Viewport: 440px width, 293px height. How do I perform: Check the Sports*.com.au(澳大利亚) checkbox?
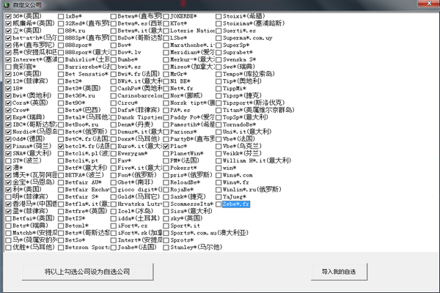tap(166, 233)
